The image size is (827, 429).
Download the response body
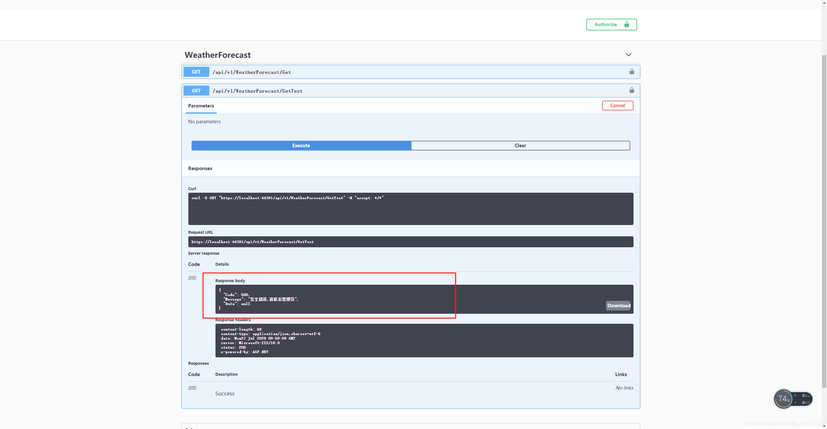coord(618,306)
